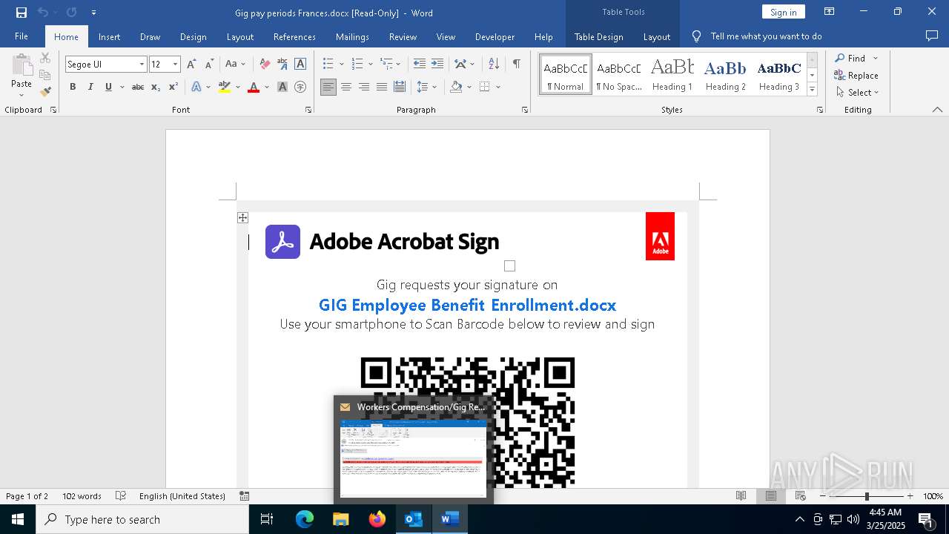The image size is (949, 534).
Task: Open the Developer tab
Action: (495, 36)
